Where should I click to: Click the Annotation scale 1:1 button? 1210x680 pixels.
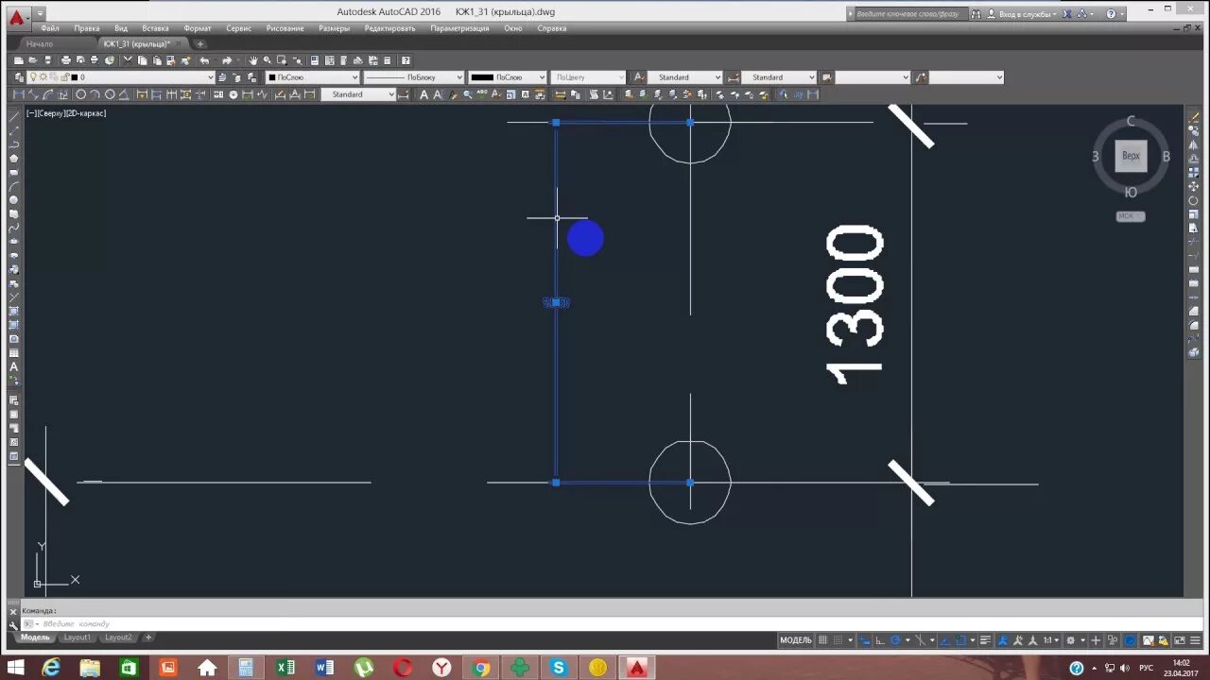tap(1050, 640)
